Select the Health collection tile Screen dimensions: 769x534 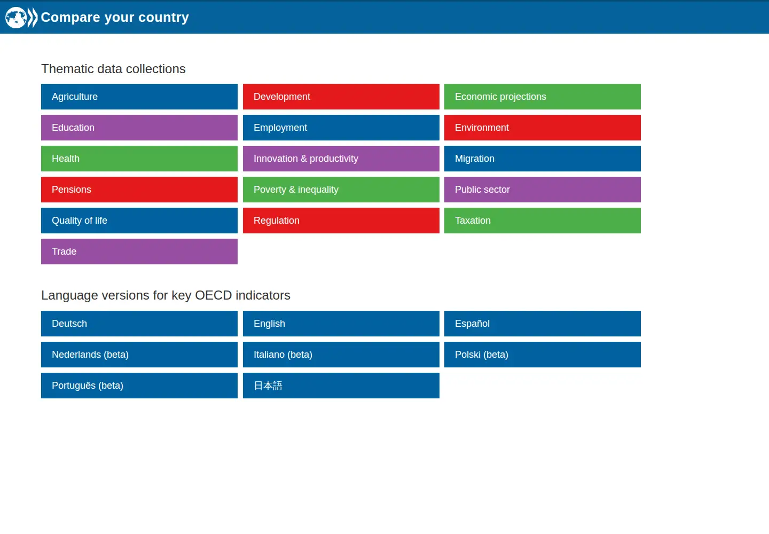139,159
